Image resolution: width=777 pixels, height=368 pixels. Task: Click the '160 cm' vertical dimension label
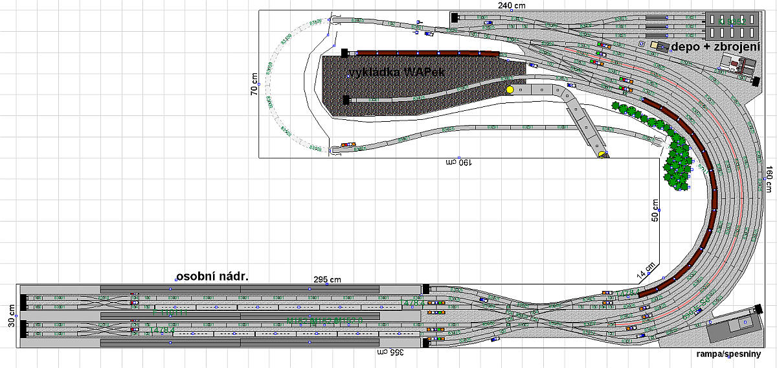769,179
